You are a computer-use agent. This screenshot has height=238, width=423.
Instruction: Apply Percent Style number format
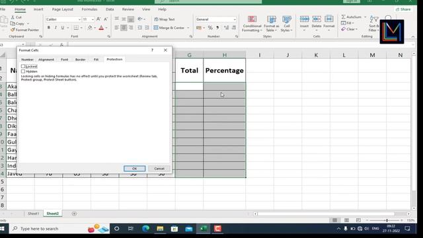(x=210, y=28)
